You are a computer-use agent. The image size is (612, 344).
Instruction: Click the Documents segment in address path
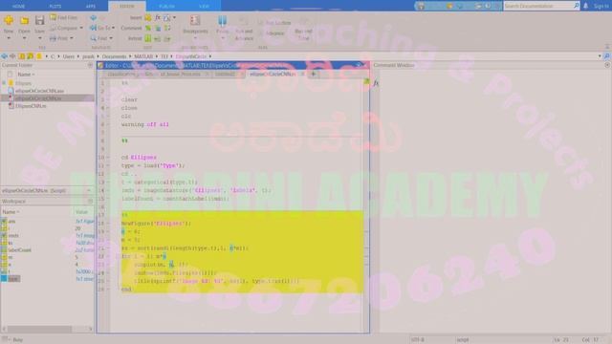[114, 56]
